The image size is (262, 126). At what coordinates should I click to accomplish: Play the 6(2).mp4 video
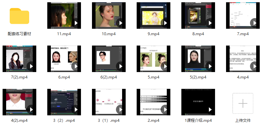tap(121, 66)
